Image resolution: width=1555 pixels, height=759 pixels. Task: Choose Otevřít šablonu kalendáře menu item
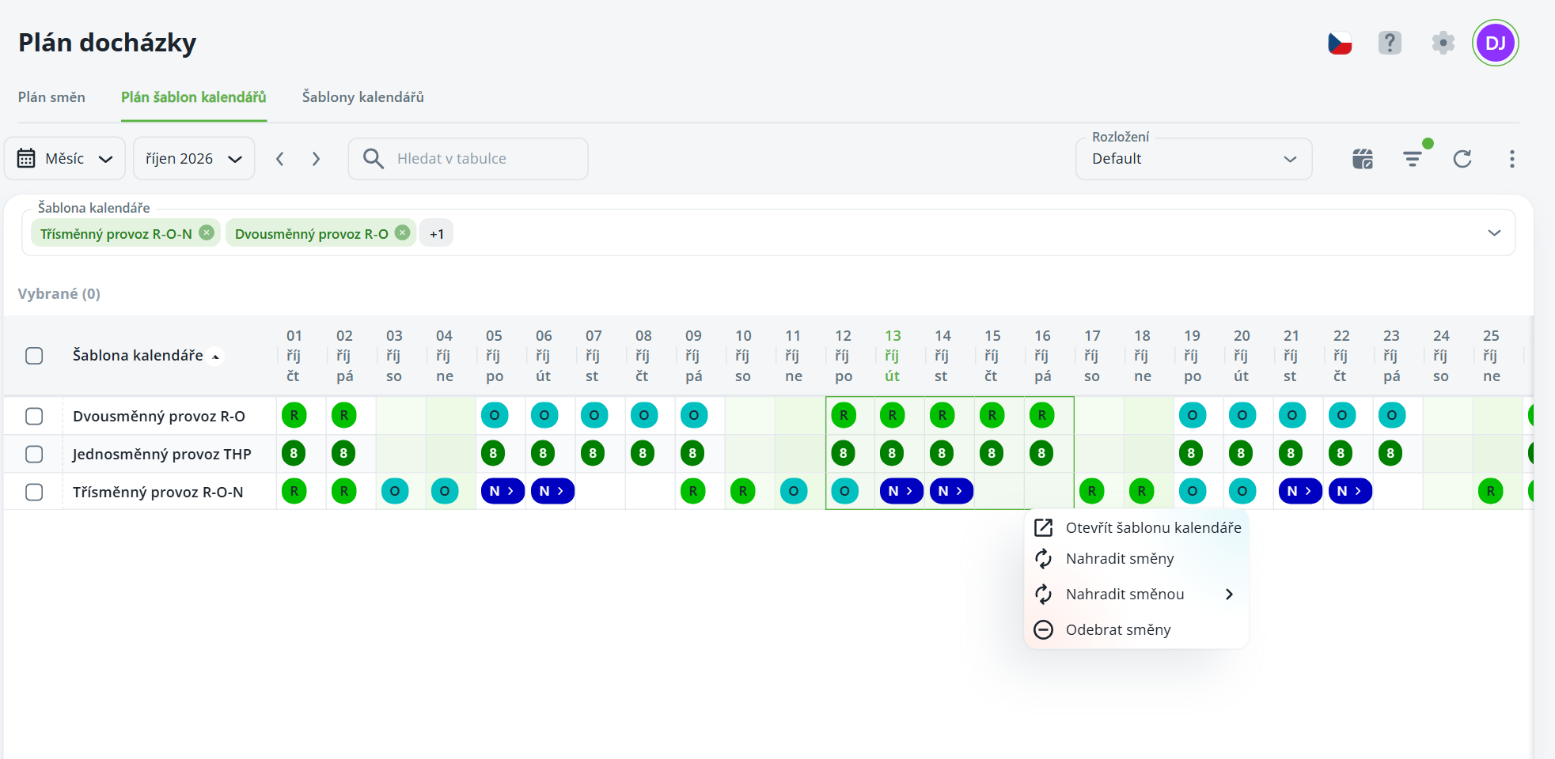point(1136,527)
